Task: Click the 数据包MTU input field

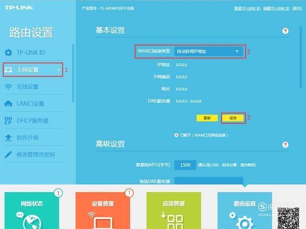Action: tap(185, 165)
